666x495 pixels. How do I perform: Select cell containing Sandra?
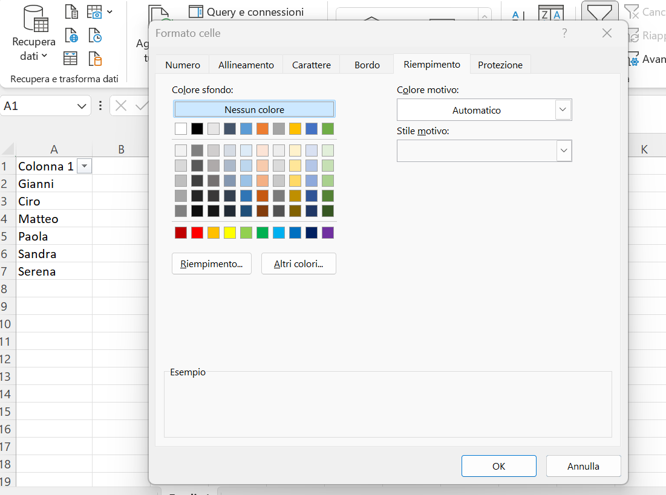tap(54, 254)
